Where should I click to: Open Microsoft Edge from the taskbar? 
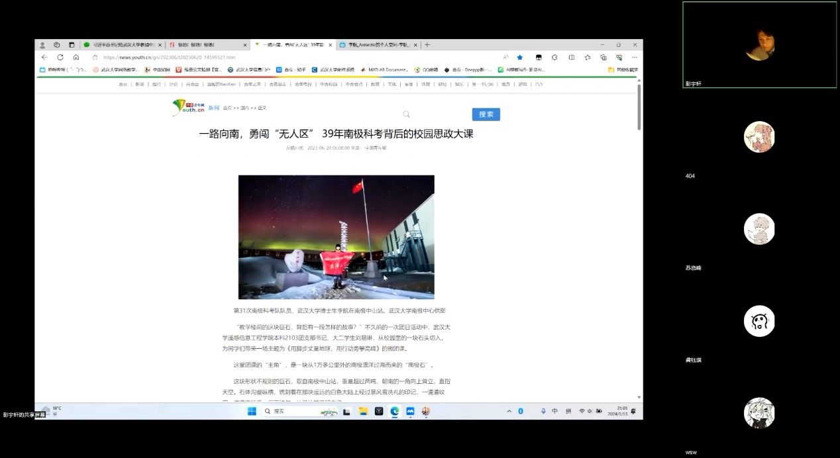point(395,411)
